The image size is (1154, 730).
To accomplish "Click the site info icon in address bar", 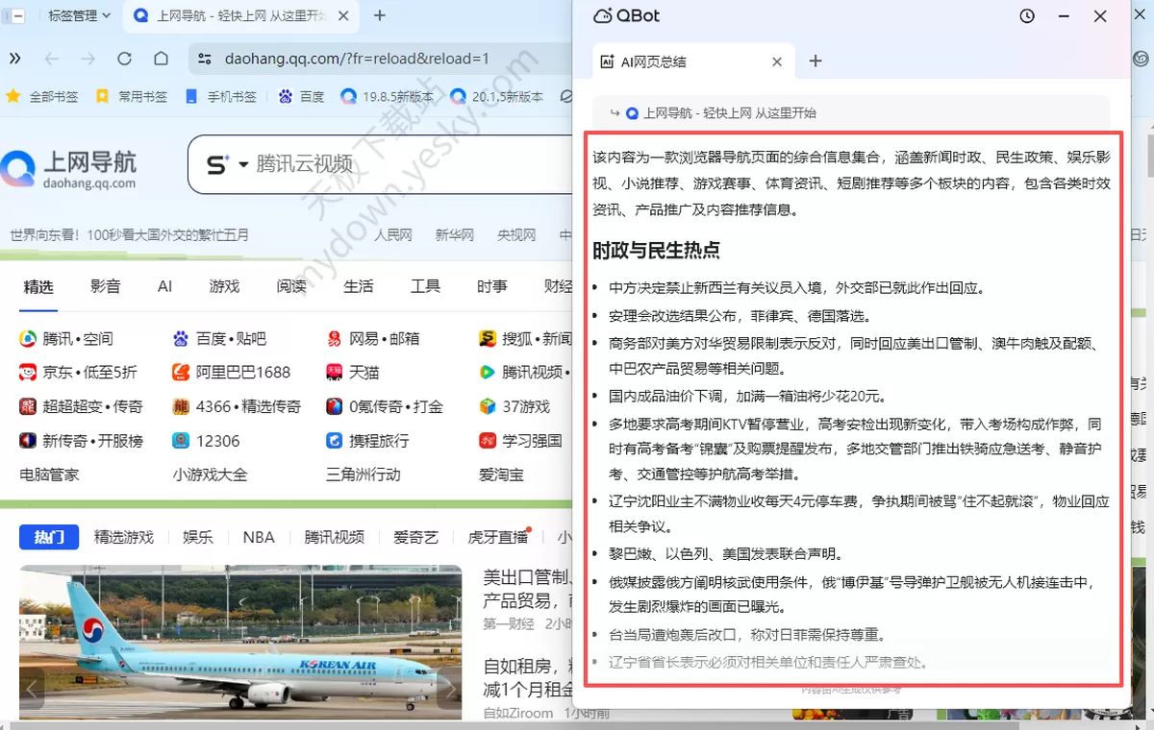I will [204, 59].
